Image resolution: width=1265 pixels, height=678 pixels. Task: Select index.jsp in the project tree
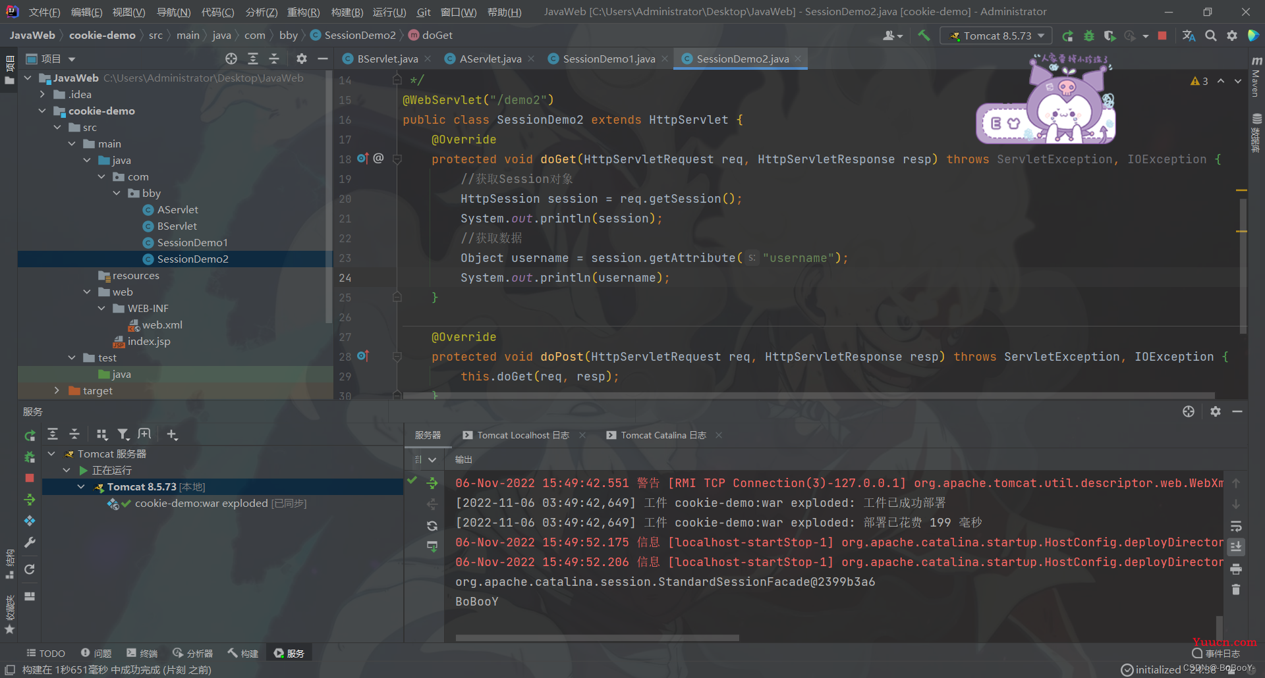[142, 341]
